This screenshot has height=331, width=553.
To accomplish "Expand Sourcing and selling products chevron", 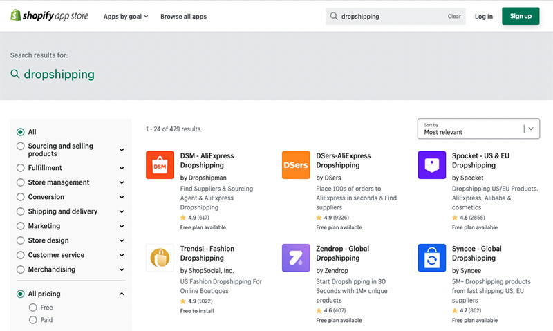I will 122,150.
